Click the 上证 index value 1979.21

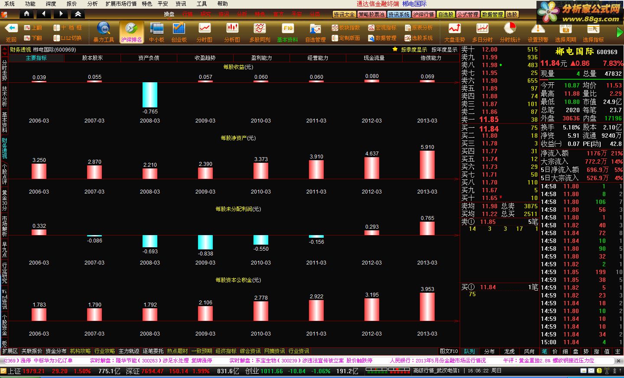(34, 371)
